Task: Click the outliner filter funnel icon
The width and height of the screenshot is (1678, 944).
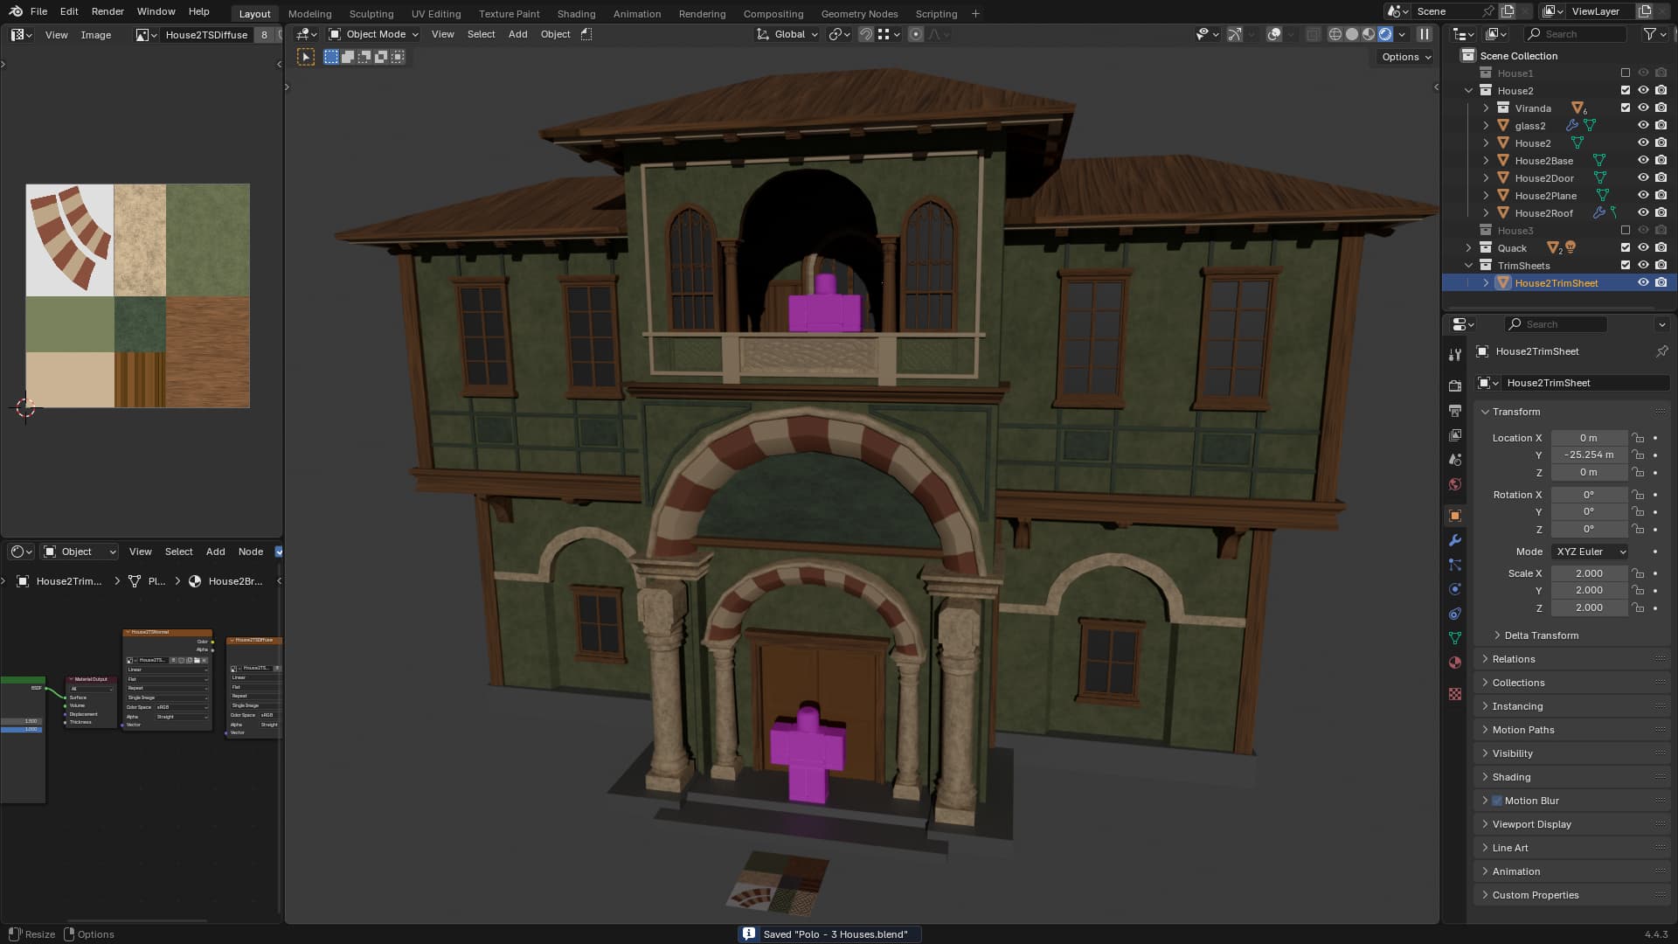Action: point(1649,34)
